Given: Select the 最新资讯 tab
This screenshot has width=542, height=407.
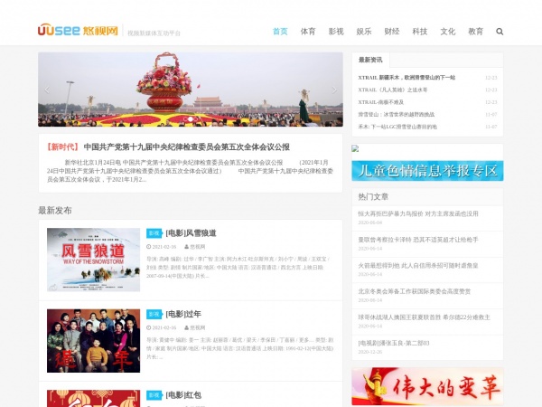Looking at the screenshot, I should click(x=370, y=60).
